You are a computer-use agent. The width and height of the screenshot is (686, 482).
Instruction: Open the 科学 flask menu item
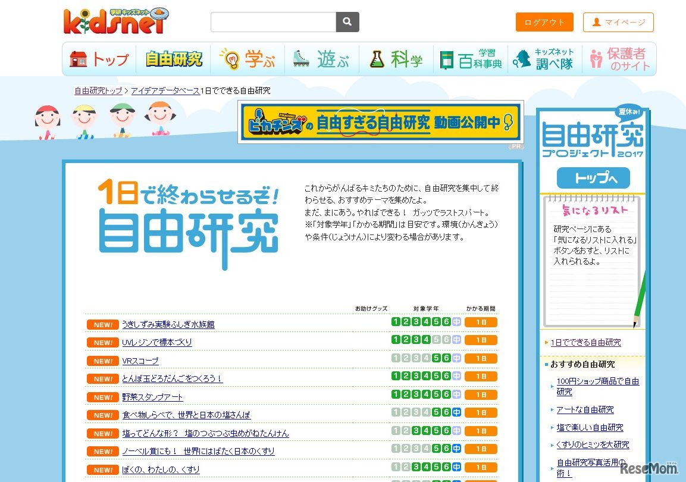click(396, 60)
